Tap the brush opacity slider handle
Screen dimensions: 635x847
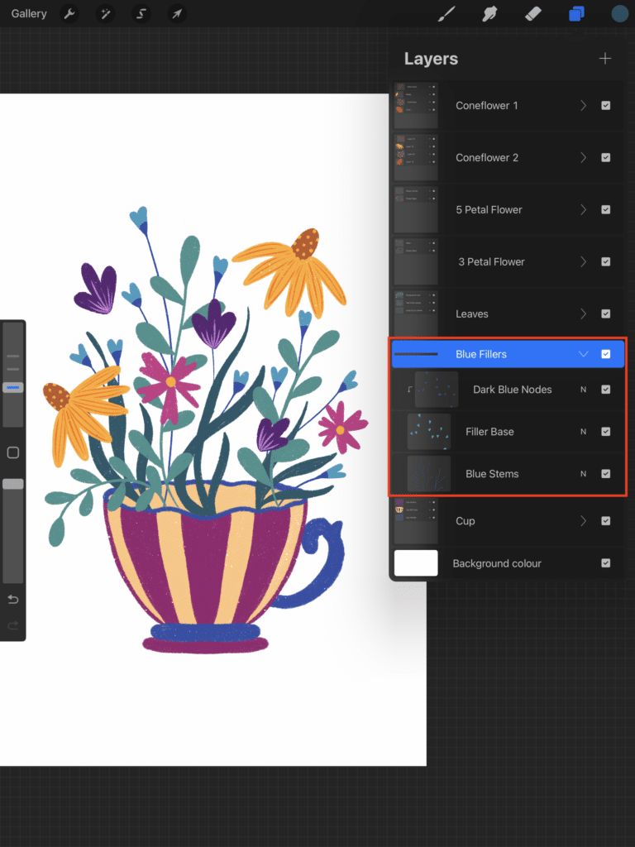(x=13, y=484)
